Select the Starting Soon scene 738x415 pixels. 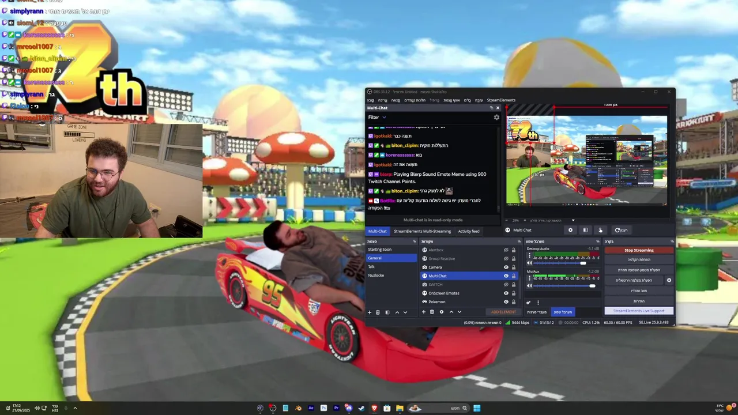coord(391,250)
